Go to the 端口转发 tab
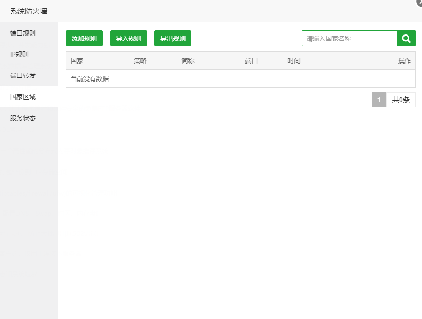 click(x=23, y=76)
